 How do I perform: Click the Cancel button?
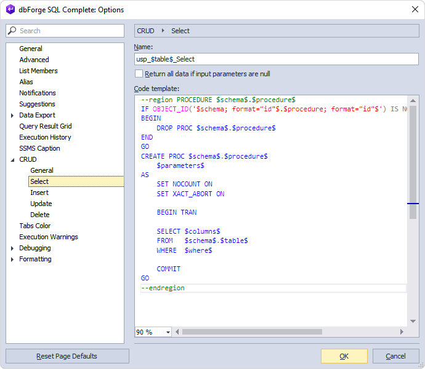coord(395,356)
